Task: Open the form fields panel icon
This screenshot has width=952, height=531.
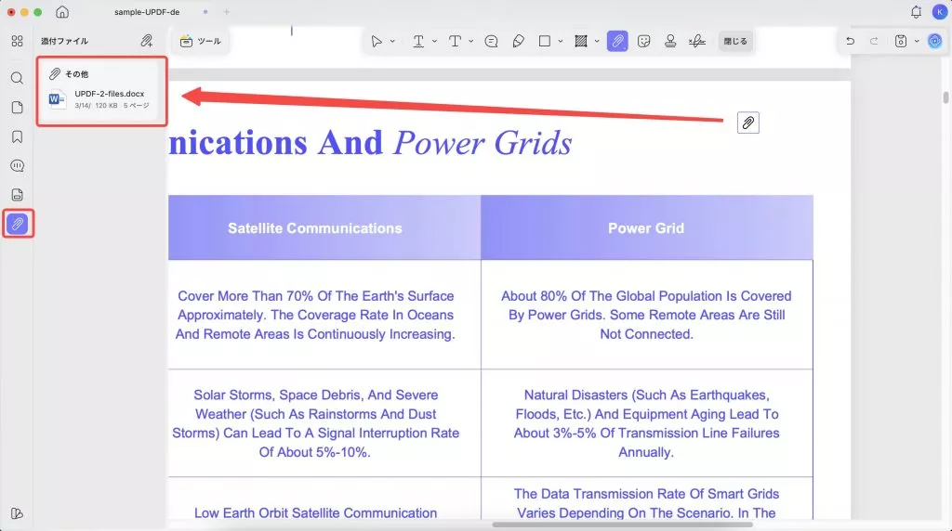Action: tap(17, 195)
